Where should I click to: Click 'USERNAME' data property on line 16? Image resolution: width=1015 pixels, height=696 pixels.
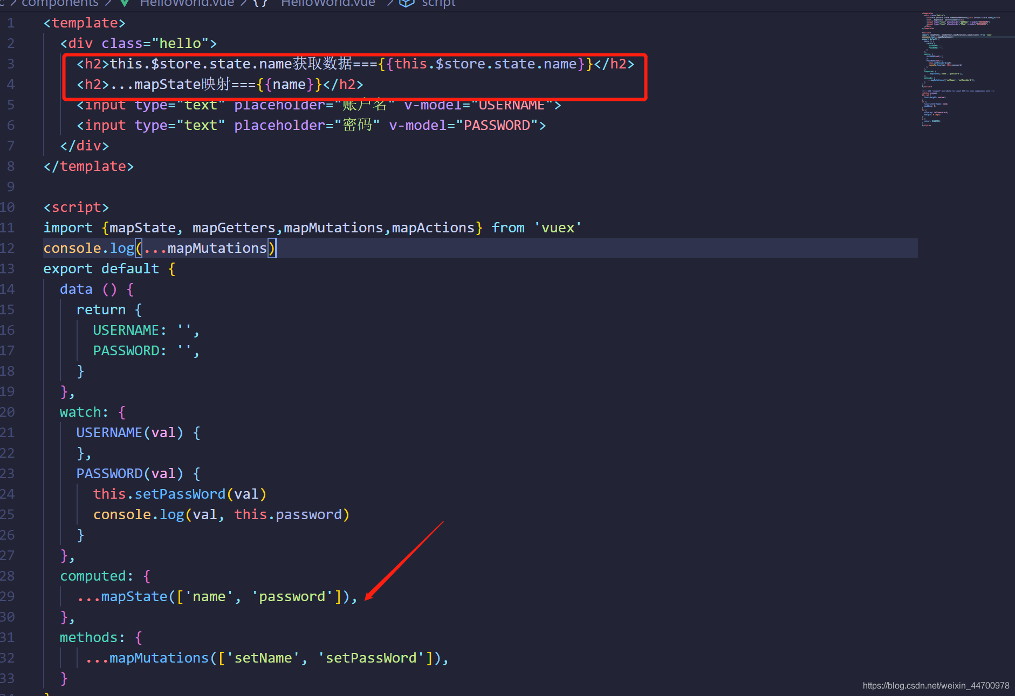click(x=126, y=330)
